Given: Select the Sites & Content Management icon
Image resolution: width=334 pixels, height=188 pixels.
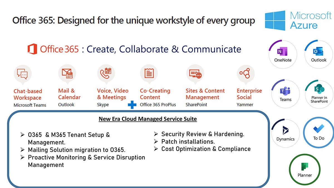Looking at the screenshot, I should point(195,74).
